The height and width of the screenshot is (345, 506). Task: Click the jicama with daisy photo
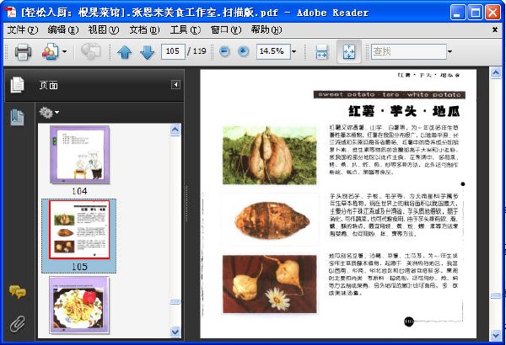pos(270,284)
